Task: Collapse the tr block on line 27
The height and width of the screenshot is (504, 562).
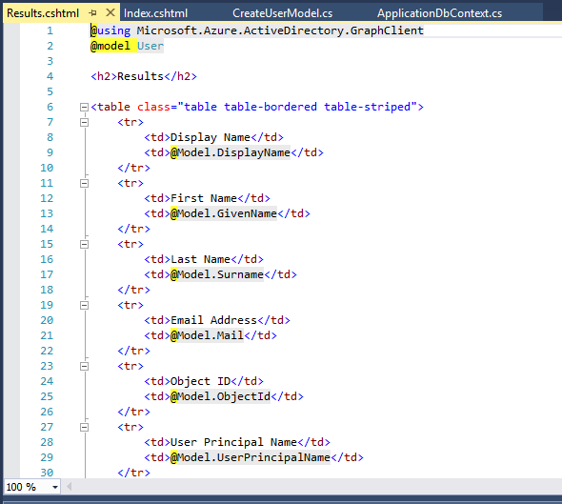Action: 84,427
